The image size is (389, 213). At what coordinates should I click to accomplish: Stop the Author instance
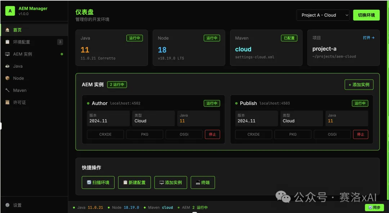[213, 134]
